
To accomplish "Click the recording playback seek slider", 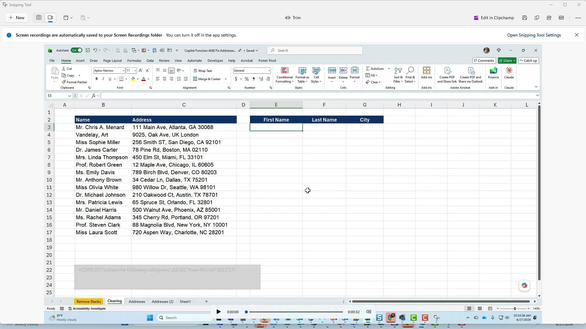I will pyautogui.click(x=295, y=312).
